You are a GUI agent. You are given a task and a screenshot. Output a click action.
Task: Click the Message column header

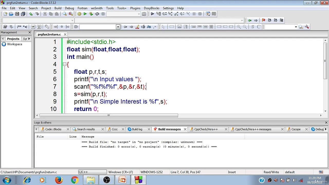(162, 137)
